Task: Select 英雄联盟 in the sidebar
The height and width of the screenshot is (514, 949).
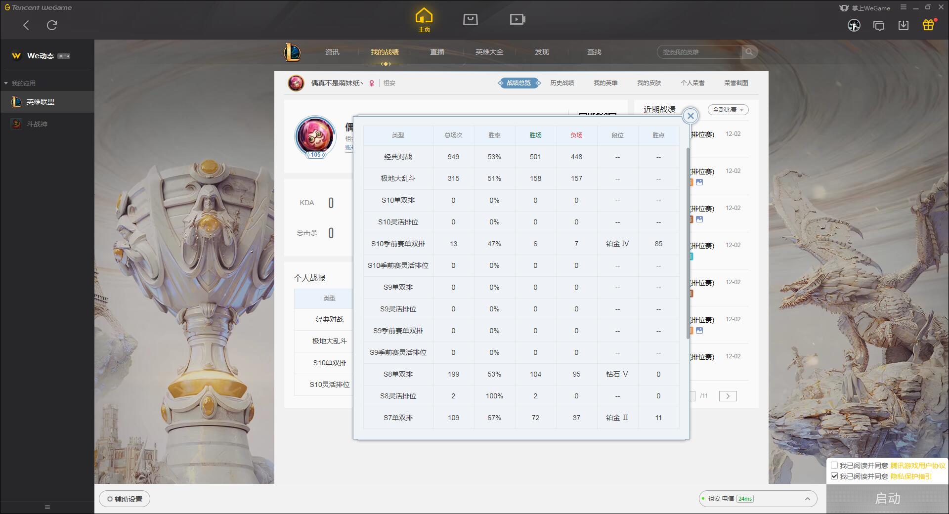Action: [x=47, y=102]
